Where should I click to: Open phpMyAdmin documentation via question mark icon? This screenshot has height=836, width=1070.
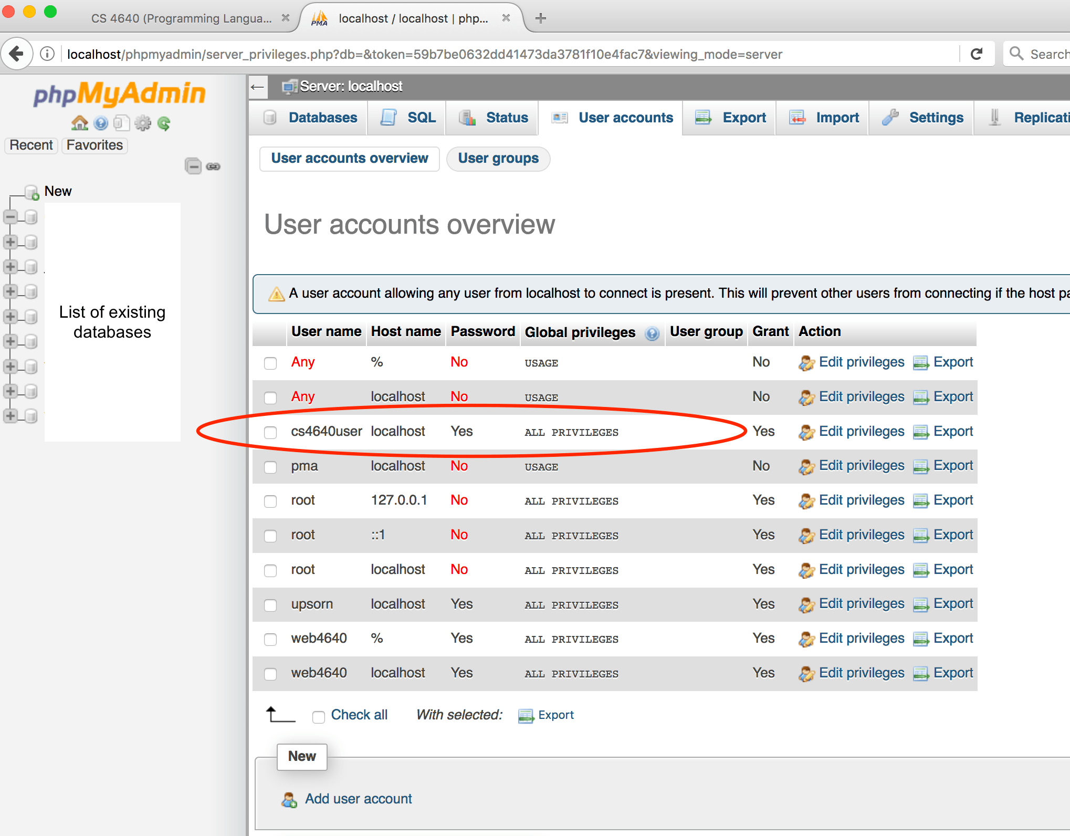tap(101, 122)
